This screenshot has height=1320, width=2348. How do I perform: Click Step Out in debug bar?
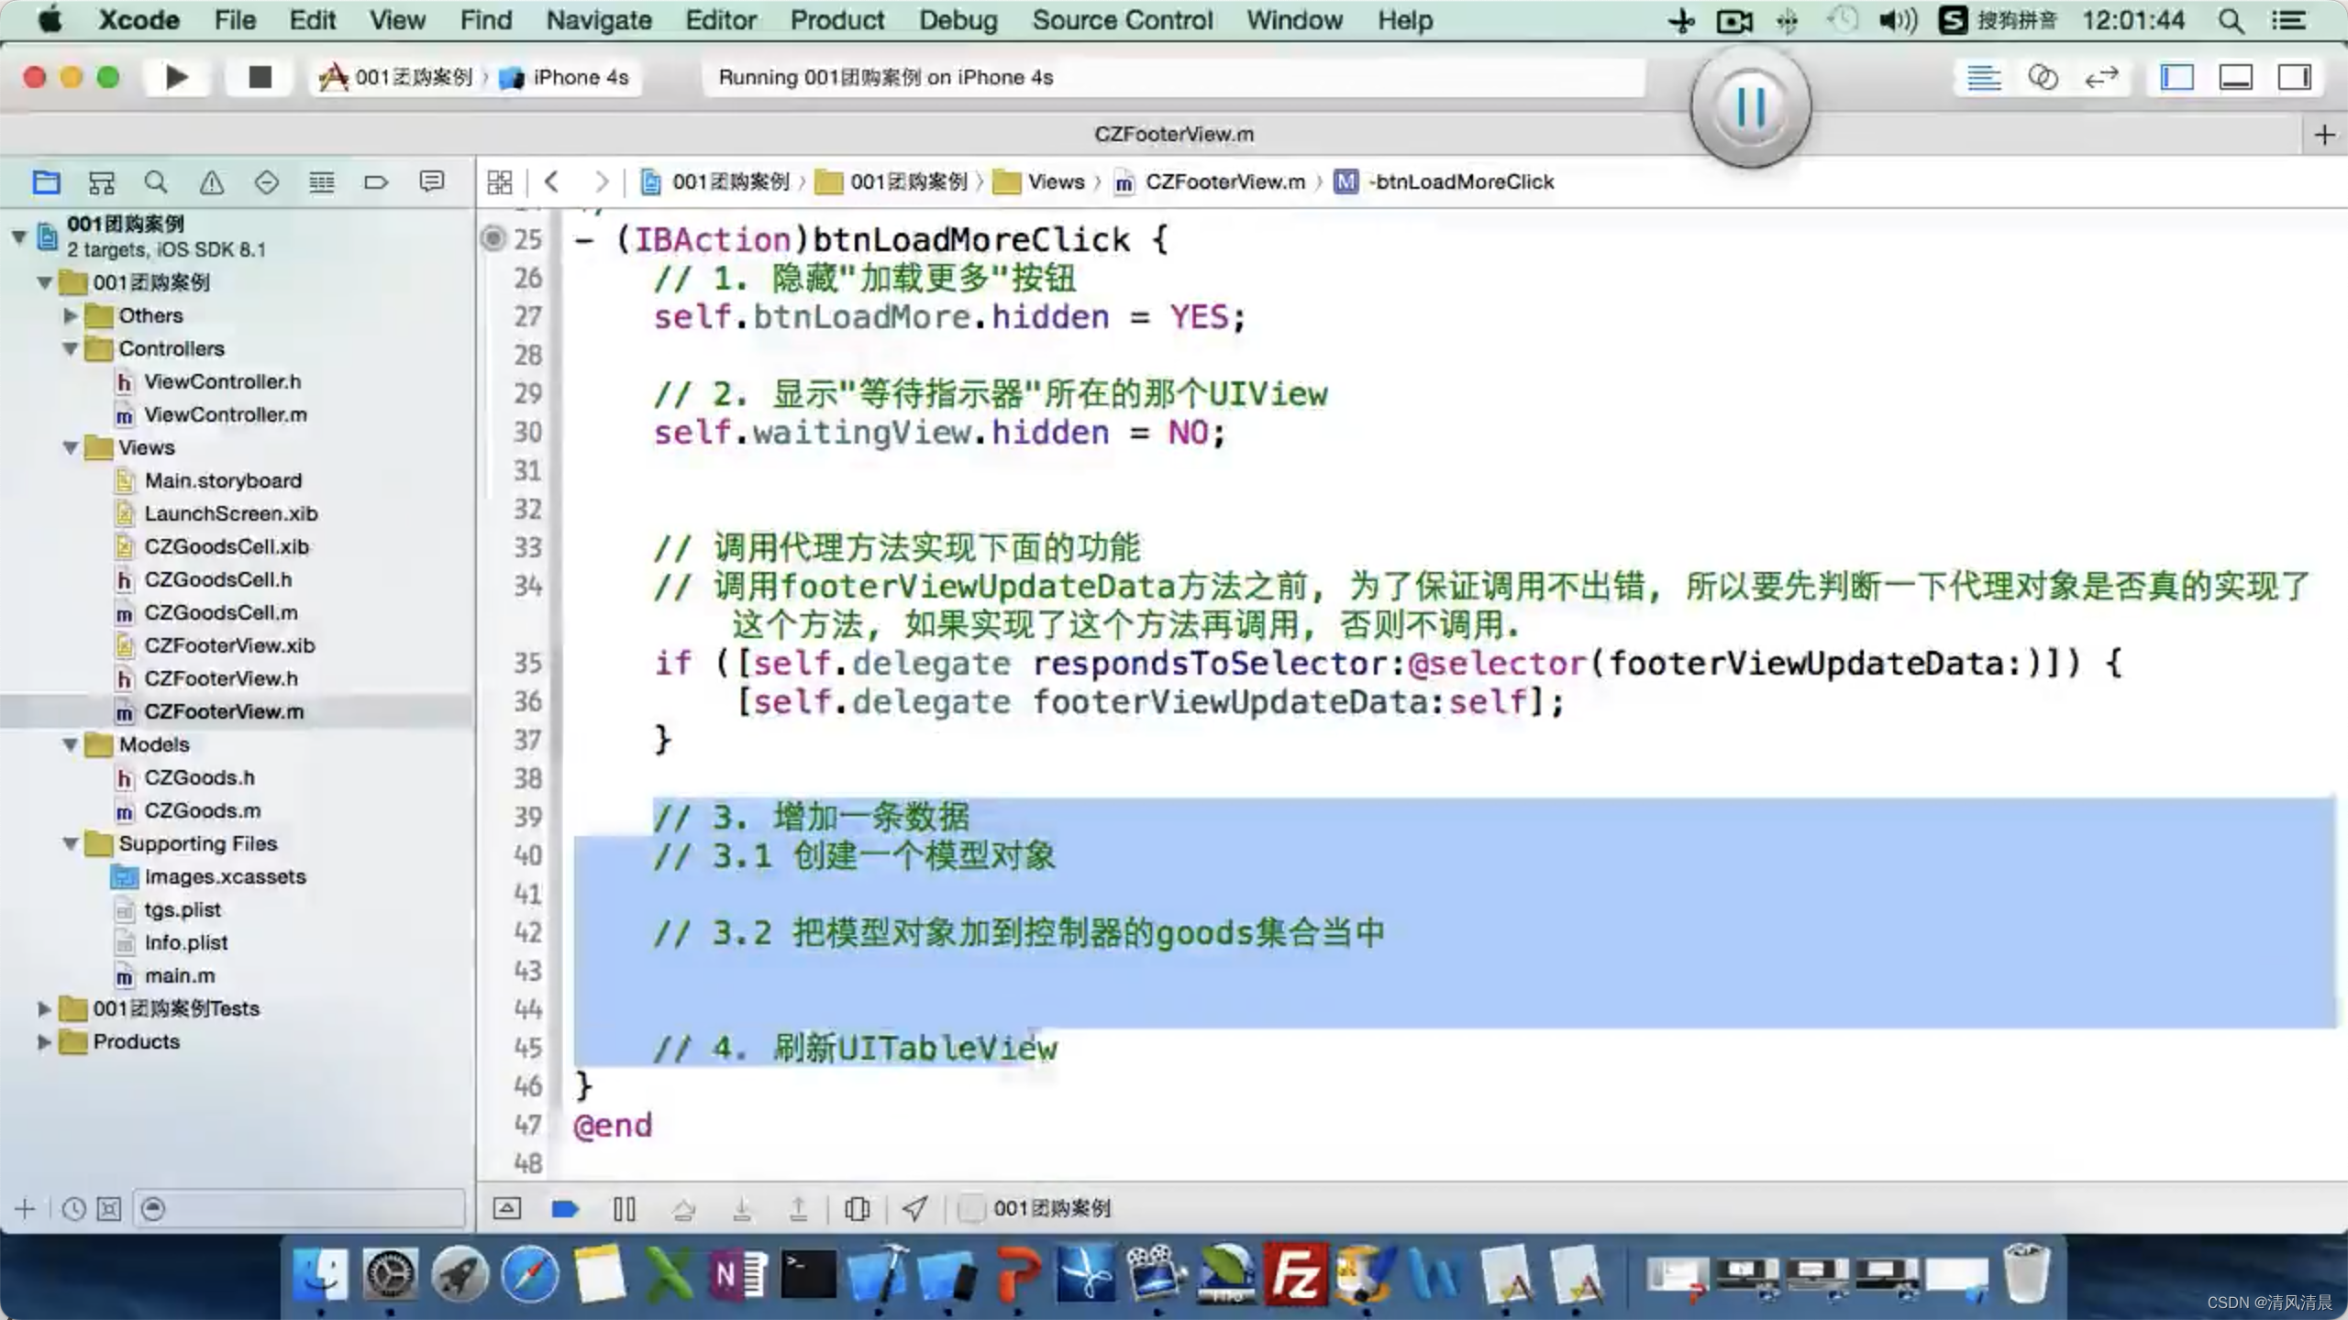tap(799, 1209)
